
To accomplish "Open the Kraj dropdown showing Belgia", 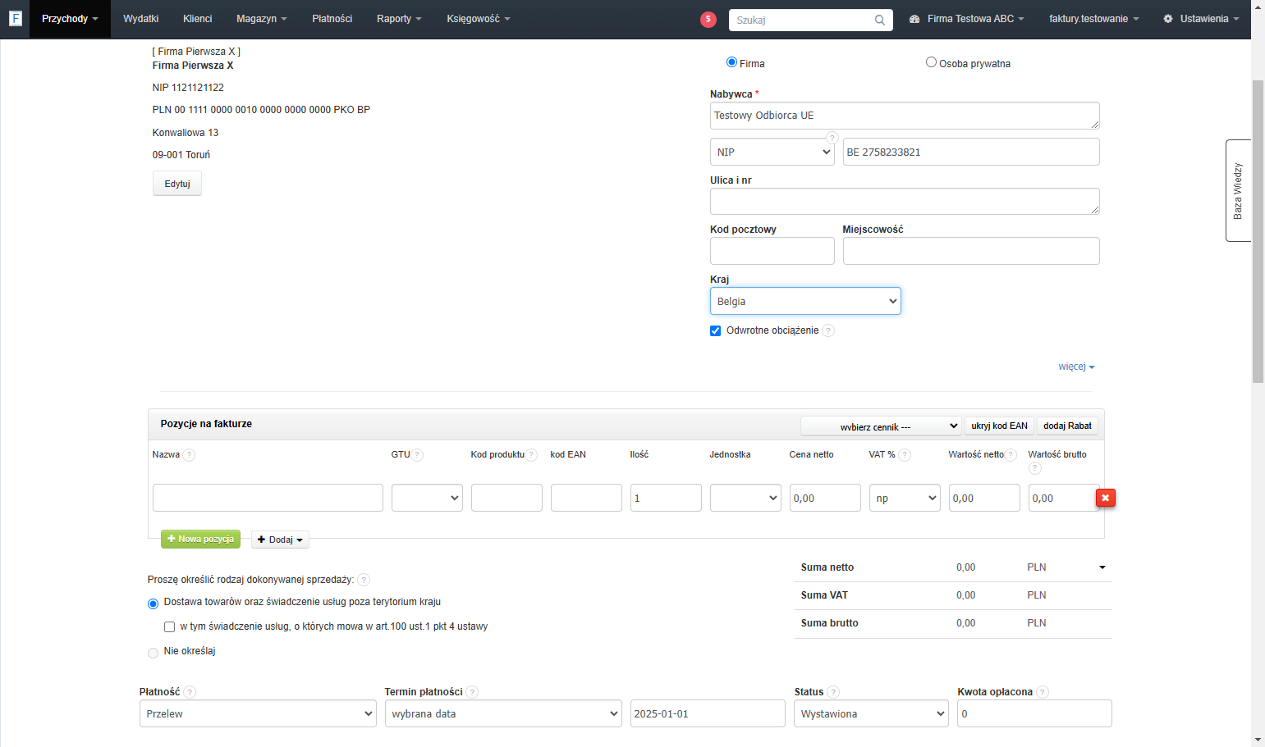I will [805, 301].
